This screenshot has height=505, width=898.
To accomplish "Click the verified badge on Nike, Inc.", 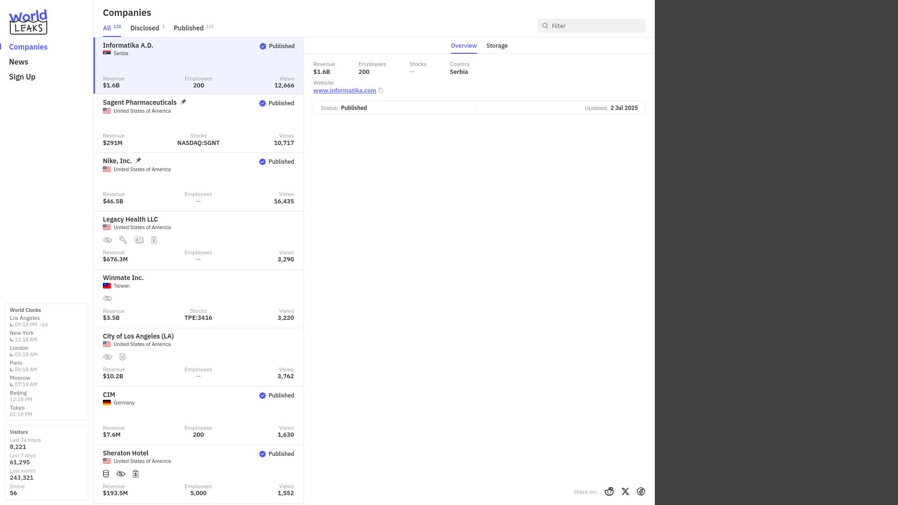I will click(x=262, y=162).
